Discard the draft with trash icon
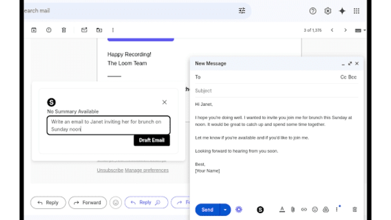The image size is (391, 220). click(355, 209)
